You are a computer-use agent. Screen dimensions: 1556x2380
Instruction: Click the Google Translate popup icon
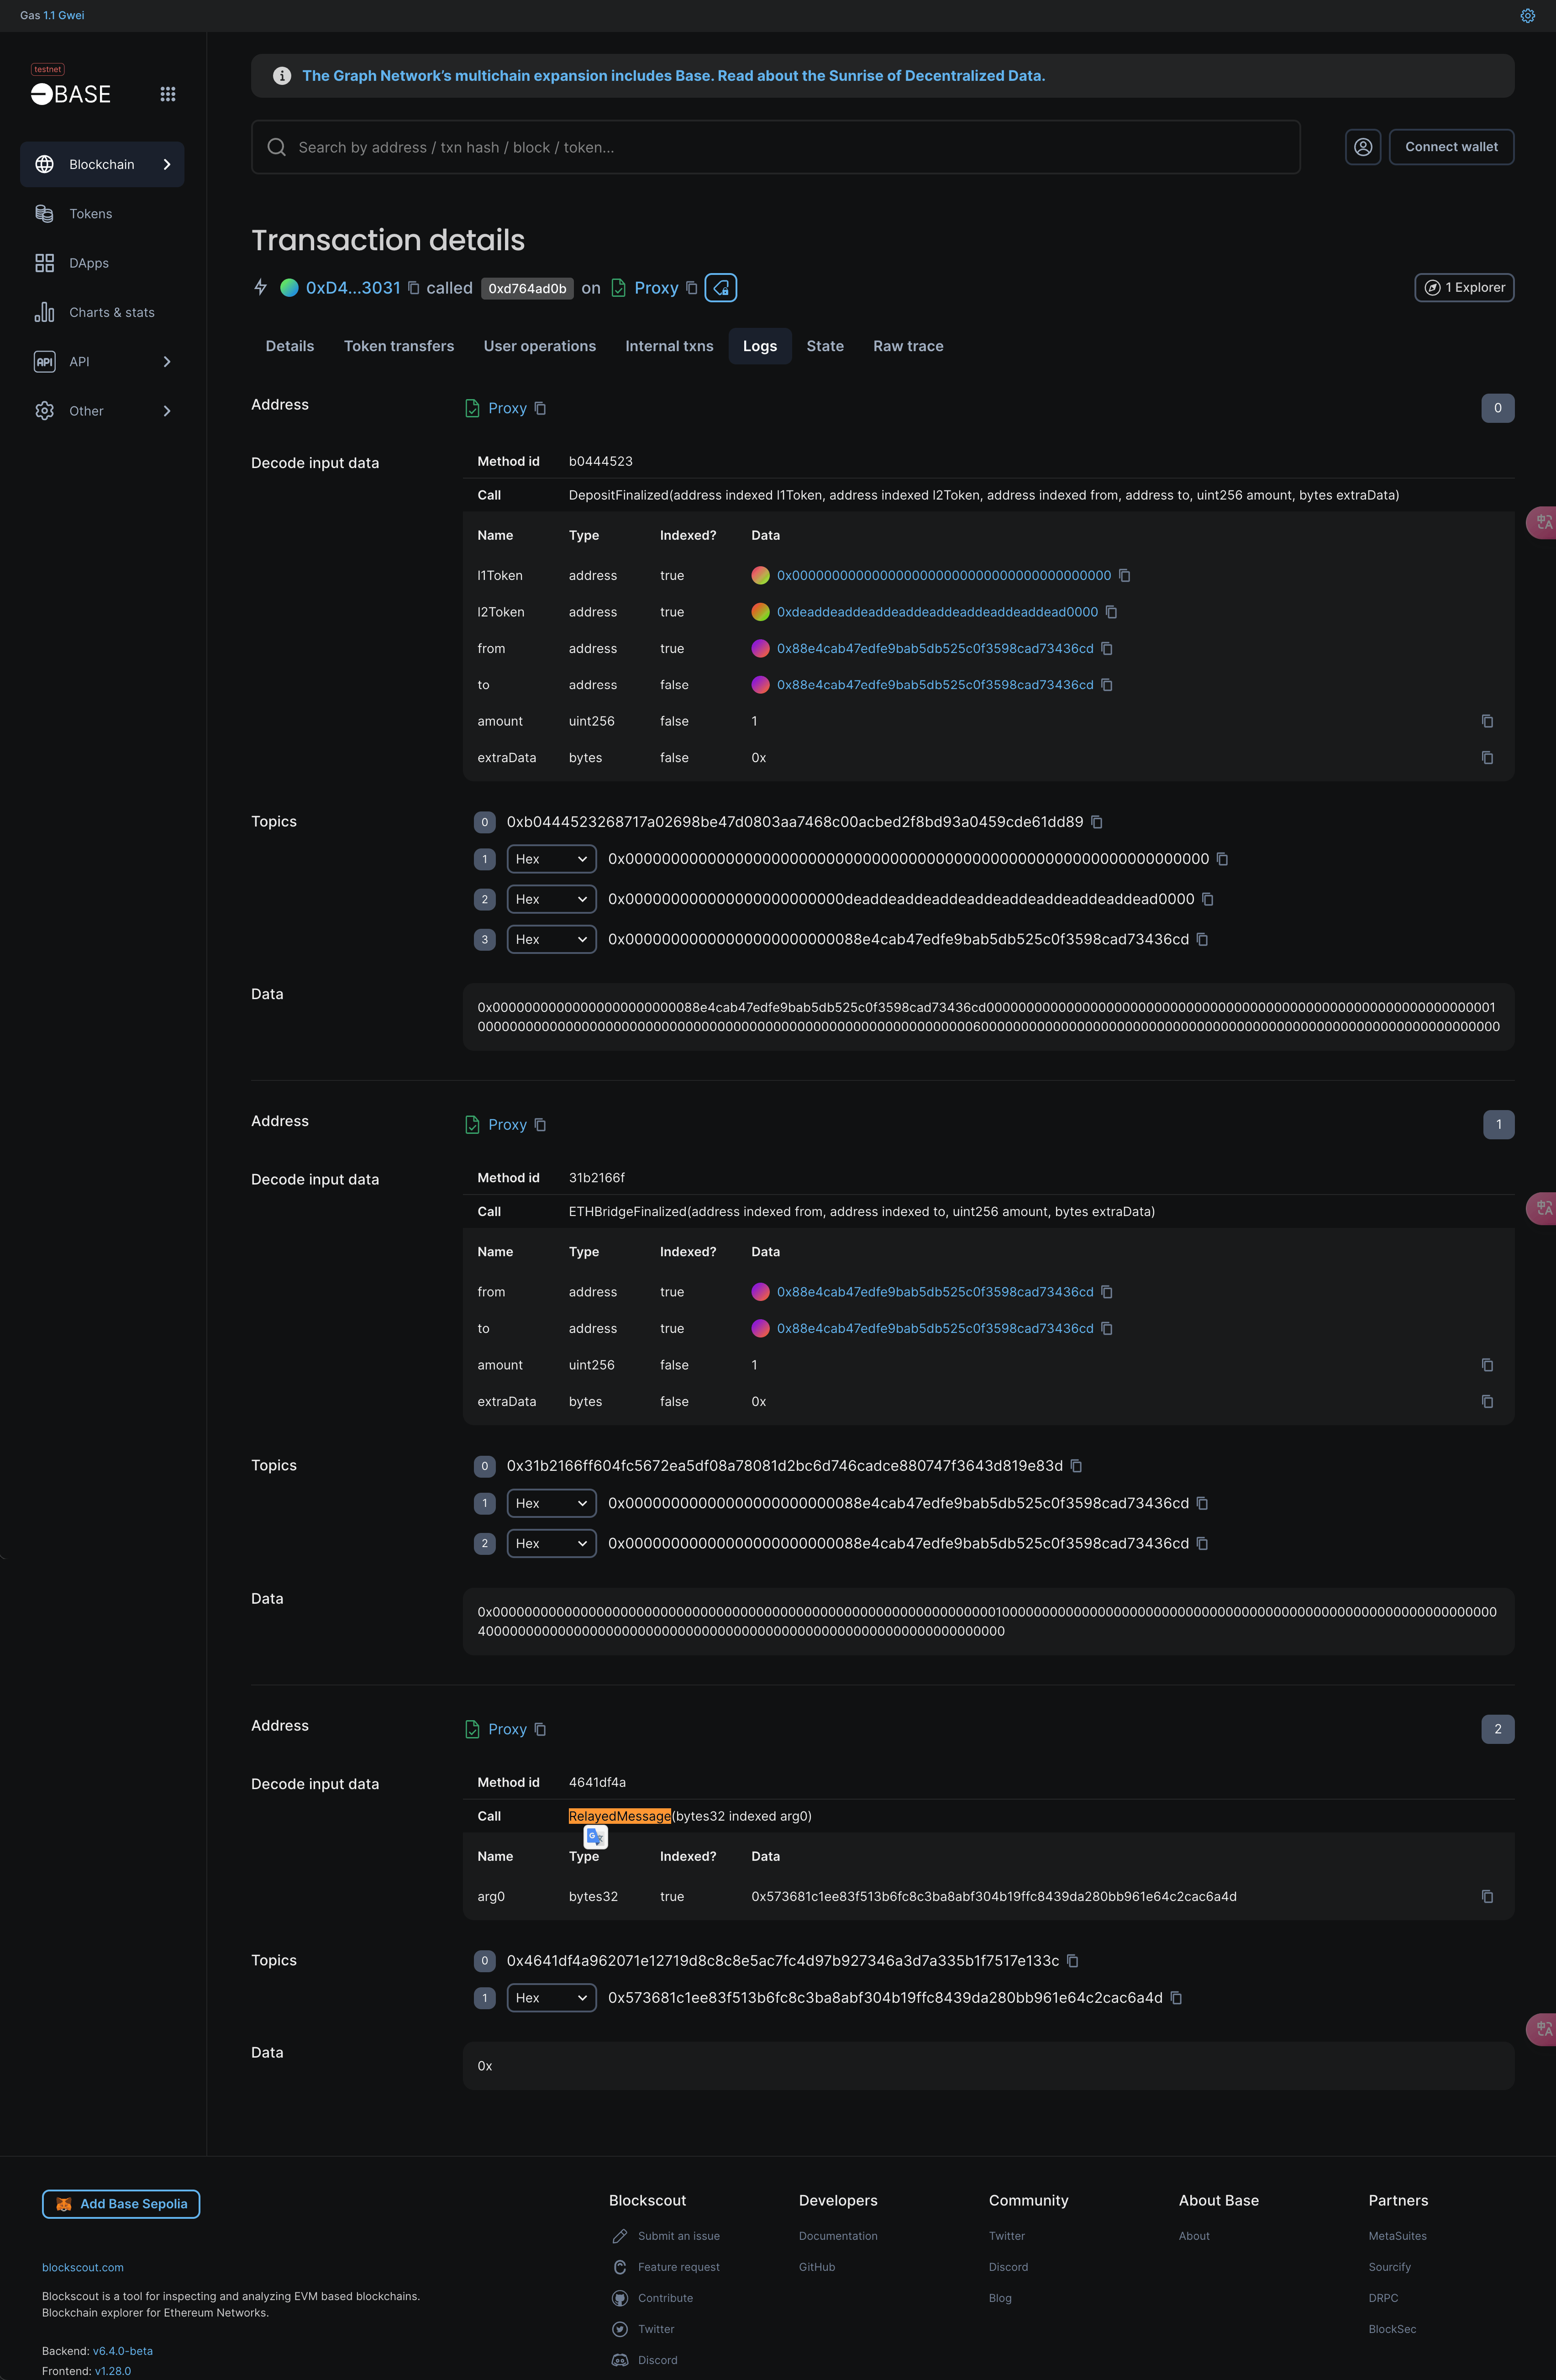[596, 1837]
